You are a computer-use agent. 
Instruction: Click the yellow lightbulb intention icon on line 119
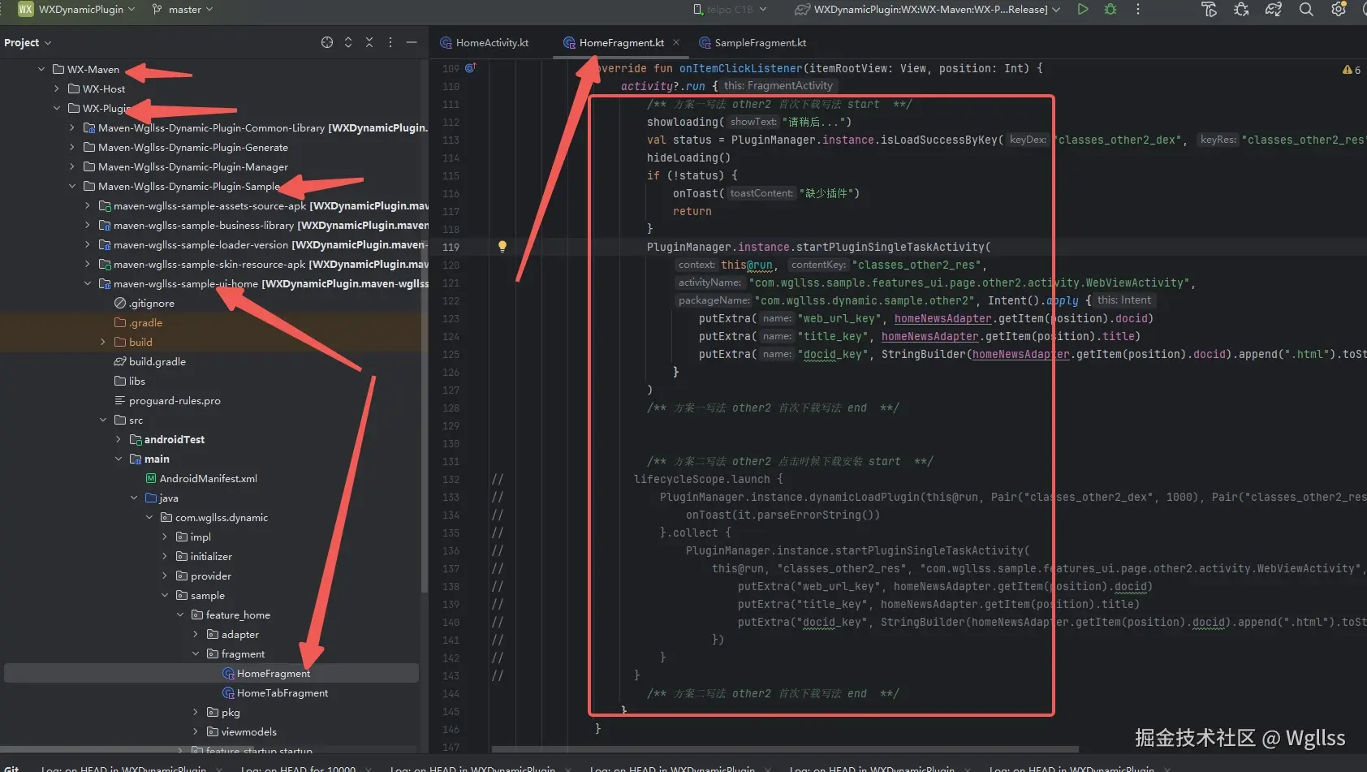click(502, 247)
